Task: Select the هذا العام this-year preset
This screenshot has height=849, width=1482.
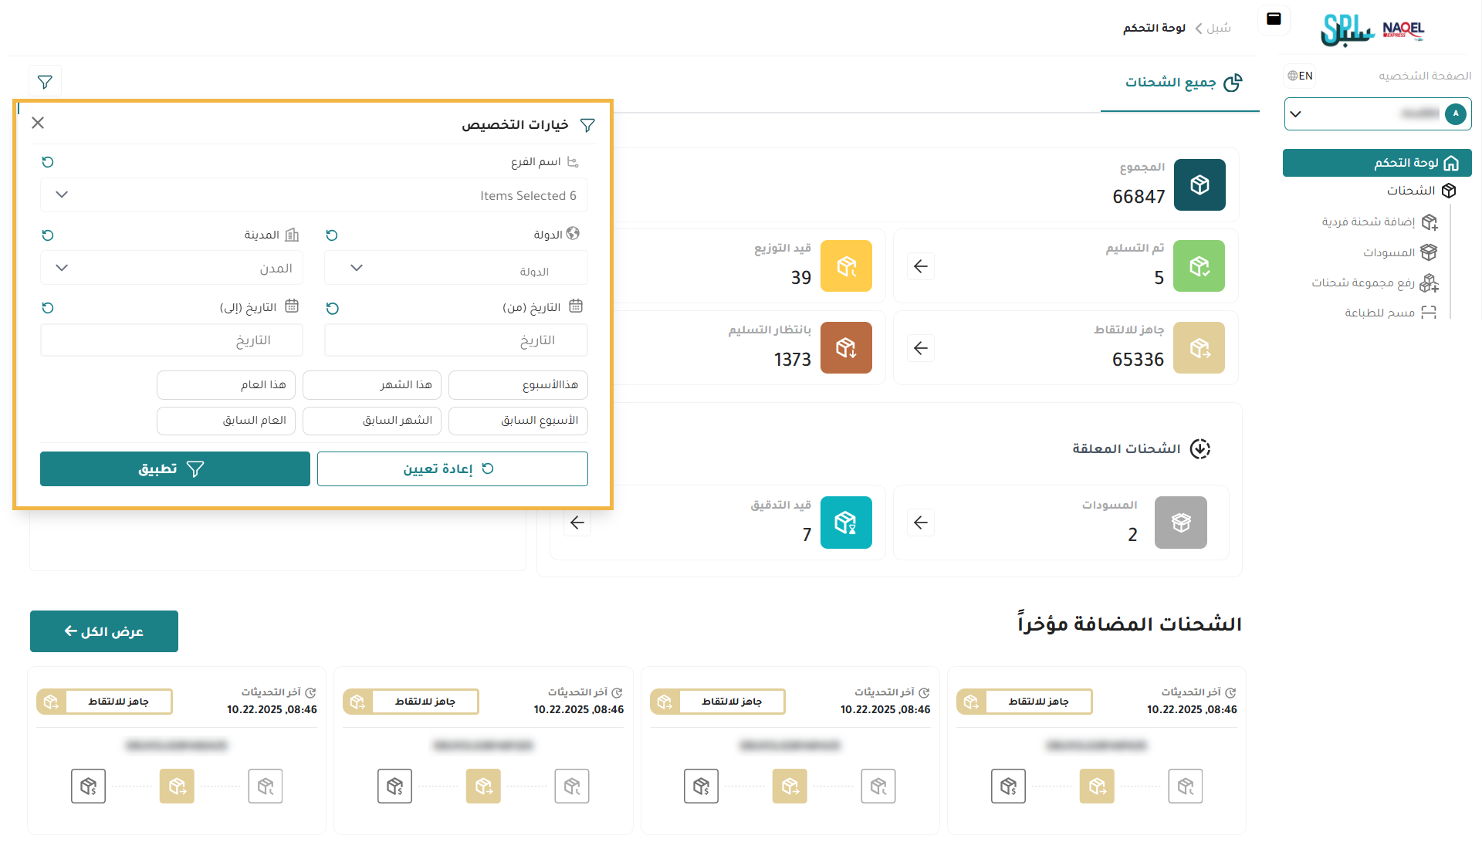Action: [226, 385]
